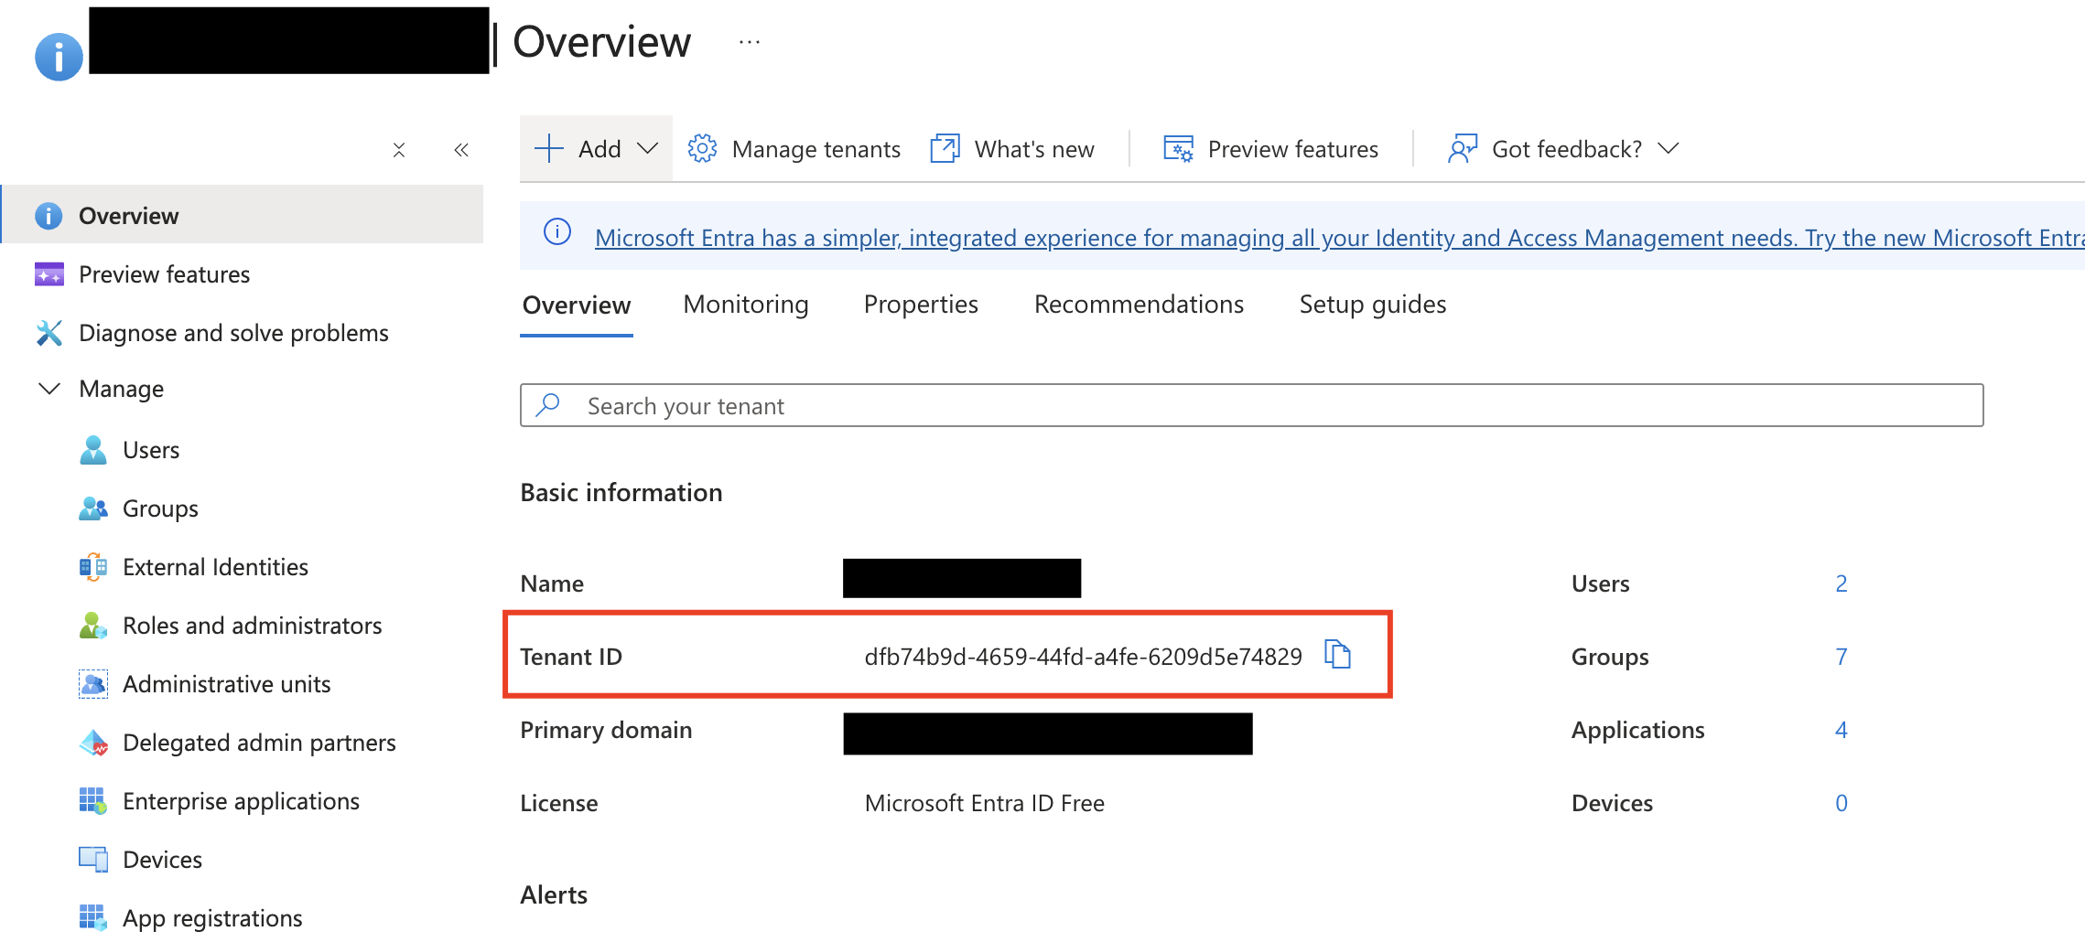Open Users in the sidebar
Screen dimensions: 2085x942
[x=151, y=450]
